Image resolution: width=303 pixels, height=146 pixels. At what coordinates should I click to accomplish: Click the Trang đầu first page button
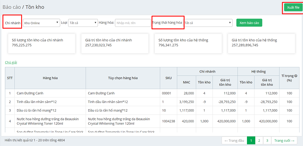click(234, 141)
